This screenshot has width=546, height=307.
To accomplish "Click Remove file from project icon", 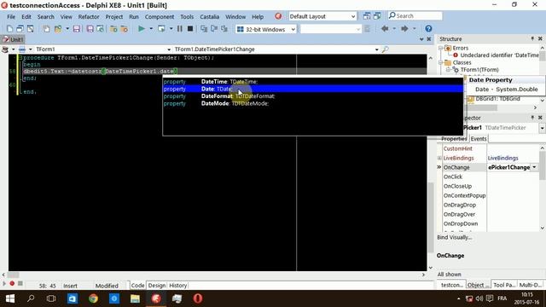I will 125,29.
